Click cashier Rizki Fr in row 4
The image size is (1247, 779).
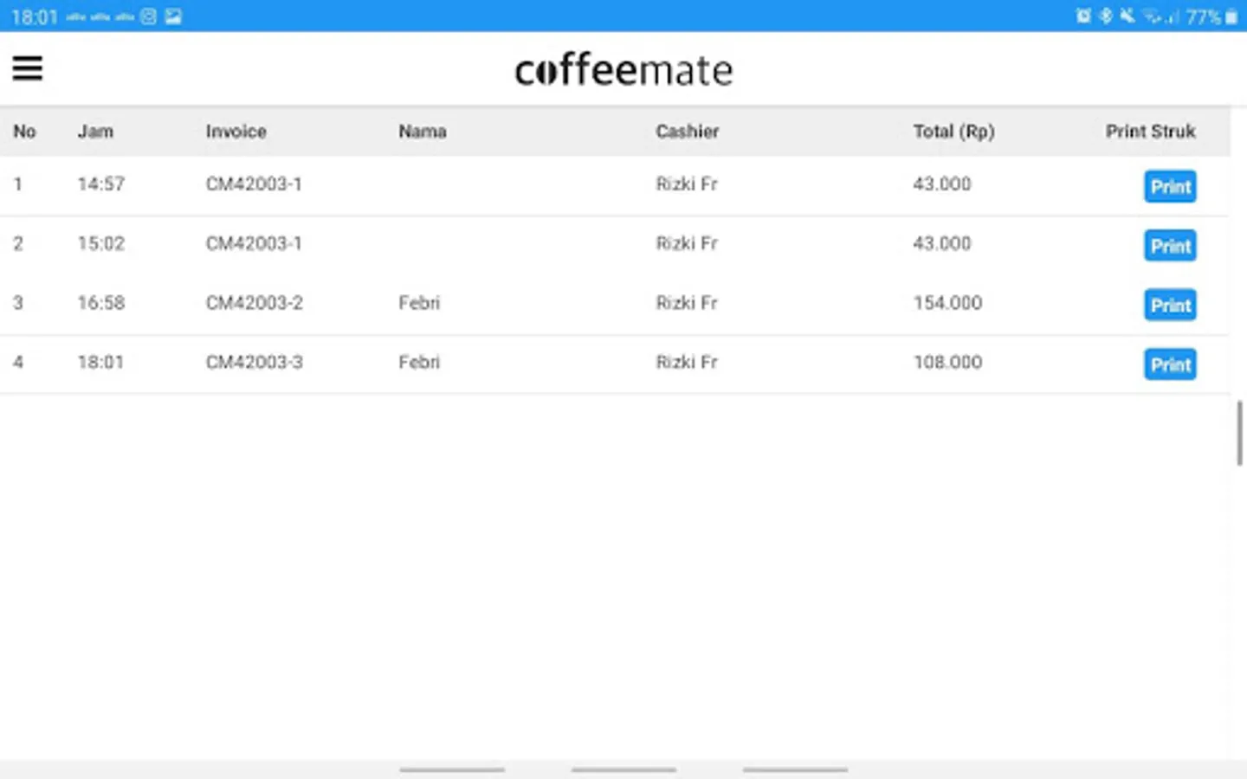point(687,362)
